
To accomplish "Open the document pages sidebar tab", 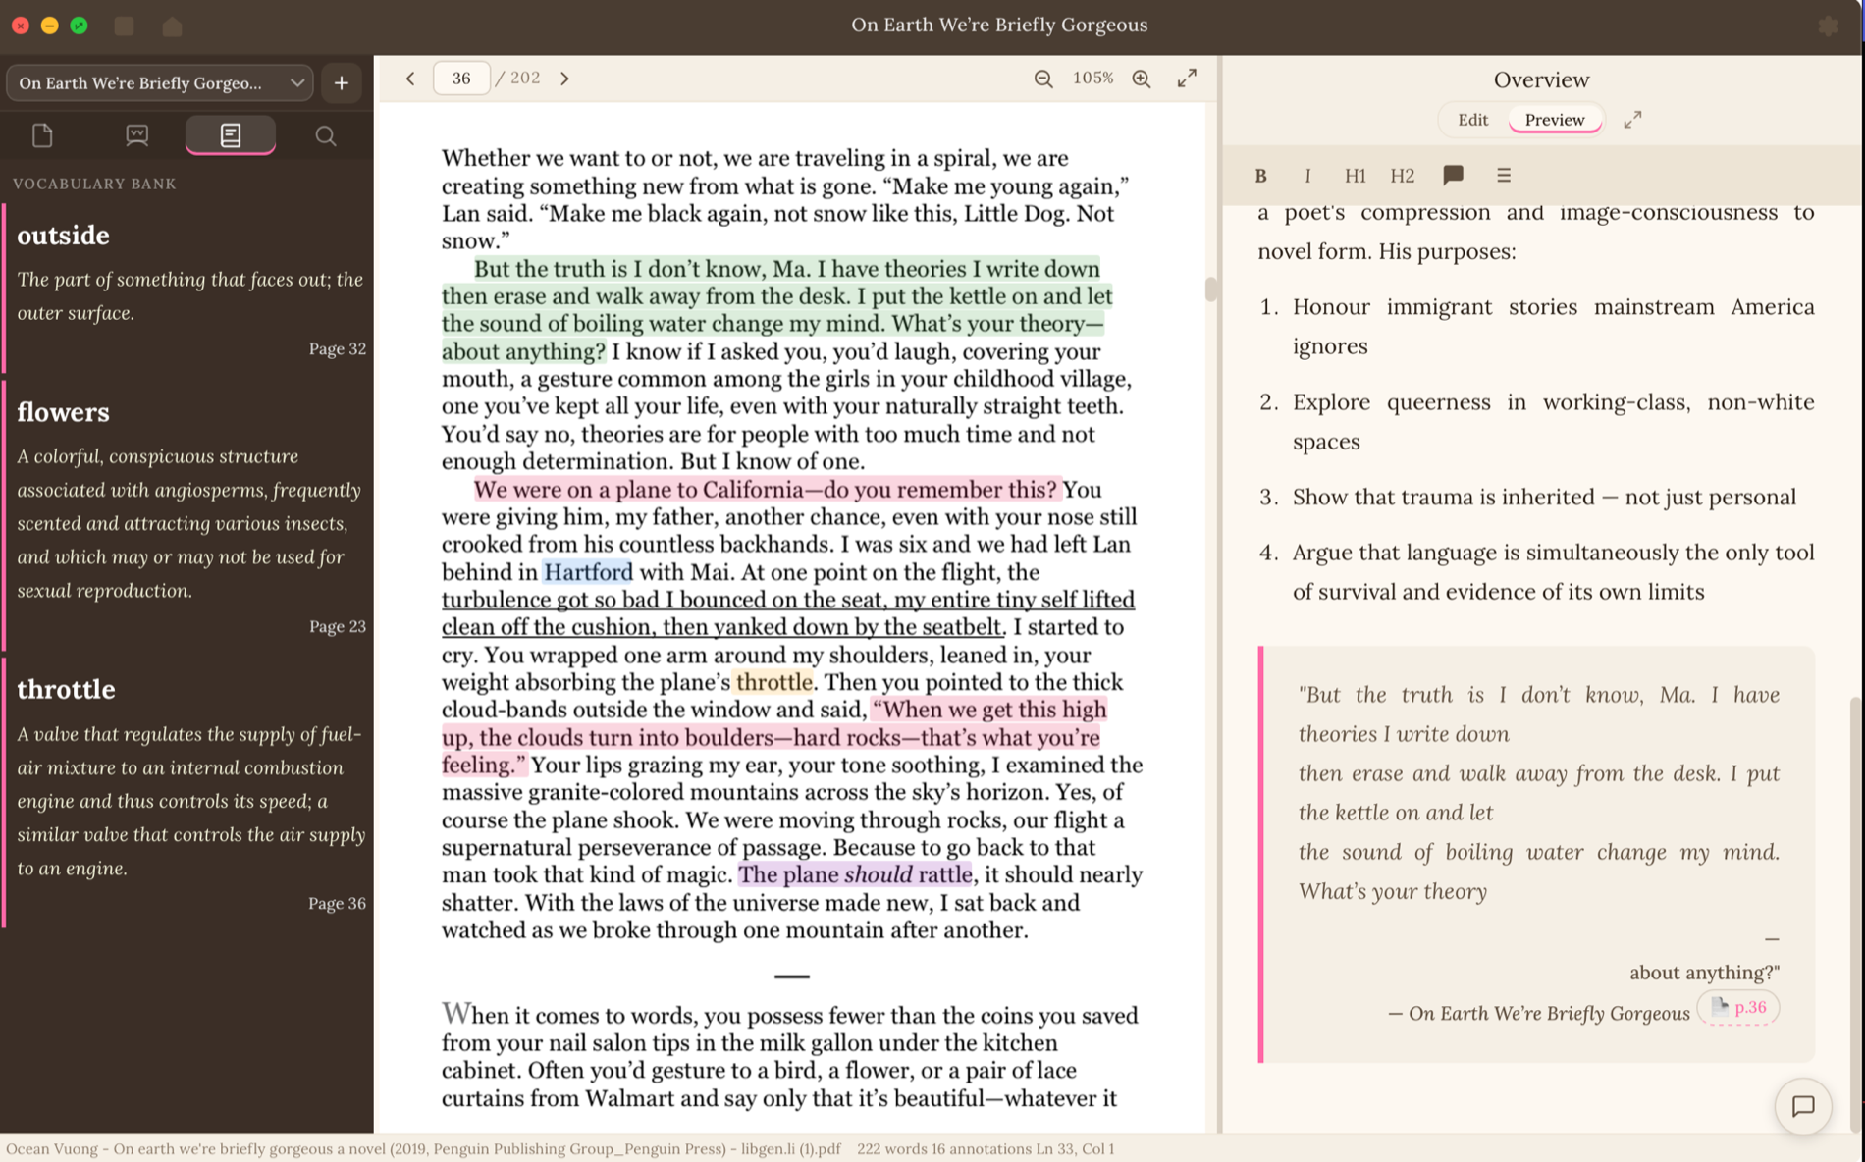I will click(42, 135).
